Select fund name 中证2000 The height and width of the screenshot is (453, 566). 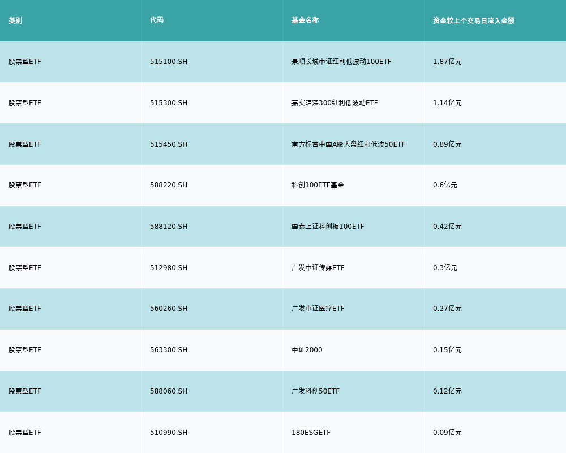point(307,350)
